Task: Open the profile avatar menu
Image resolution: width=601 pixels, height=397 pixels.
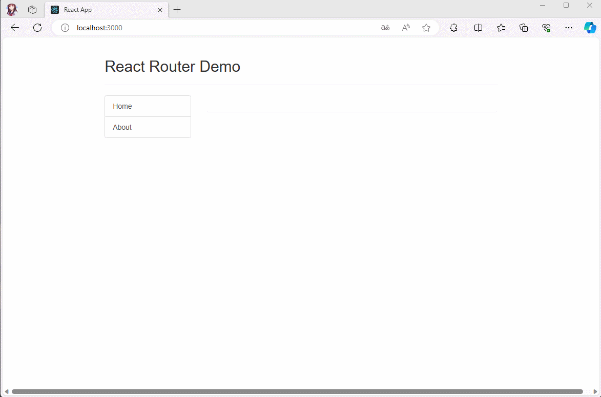Action: click(x=12, y=10)
